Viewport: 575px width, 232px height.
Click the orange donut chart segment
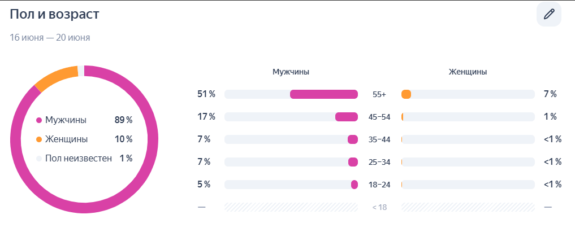click(x=55, y=78)
